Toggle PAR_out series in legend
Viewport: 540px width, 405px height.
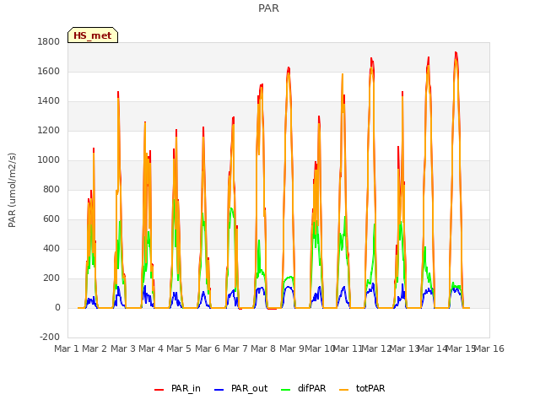[240, 388]
